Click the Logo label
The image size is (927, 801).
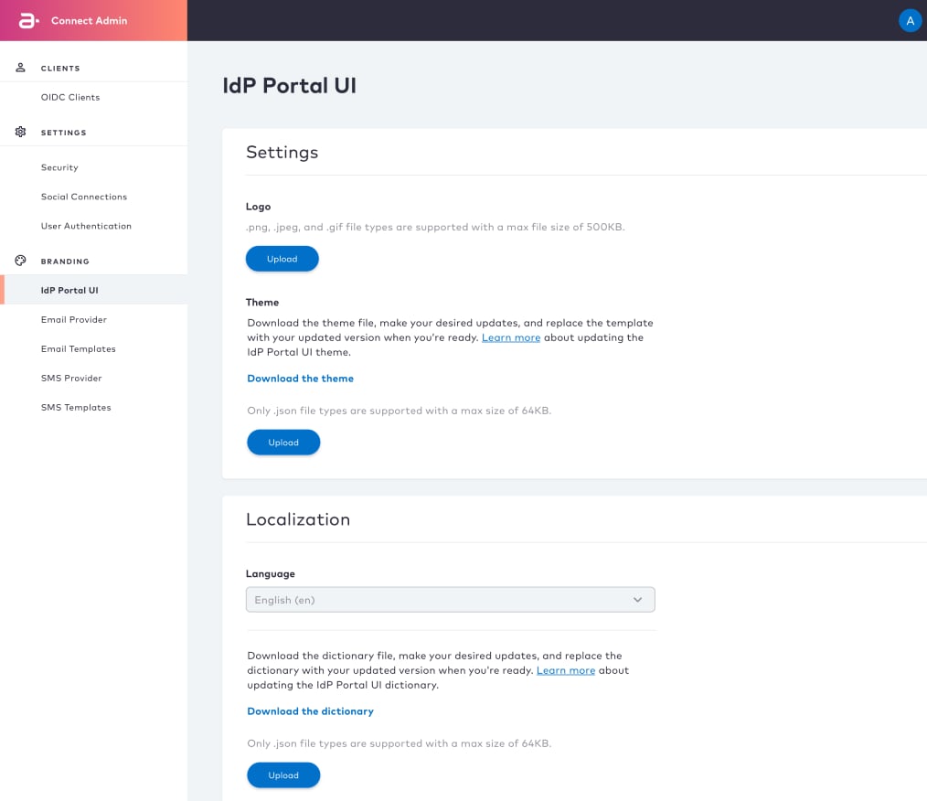pos(259,207)
